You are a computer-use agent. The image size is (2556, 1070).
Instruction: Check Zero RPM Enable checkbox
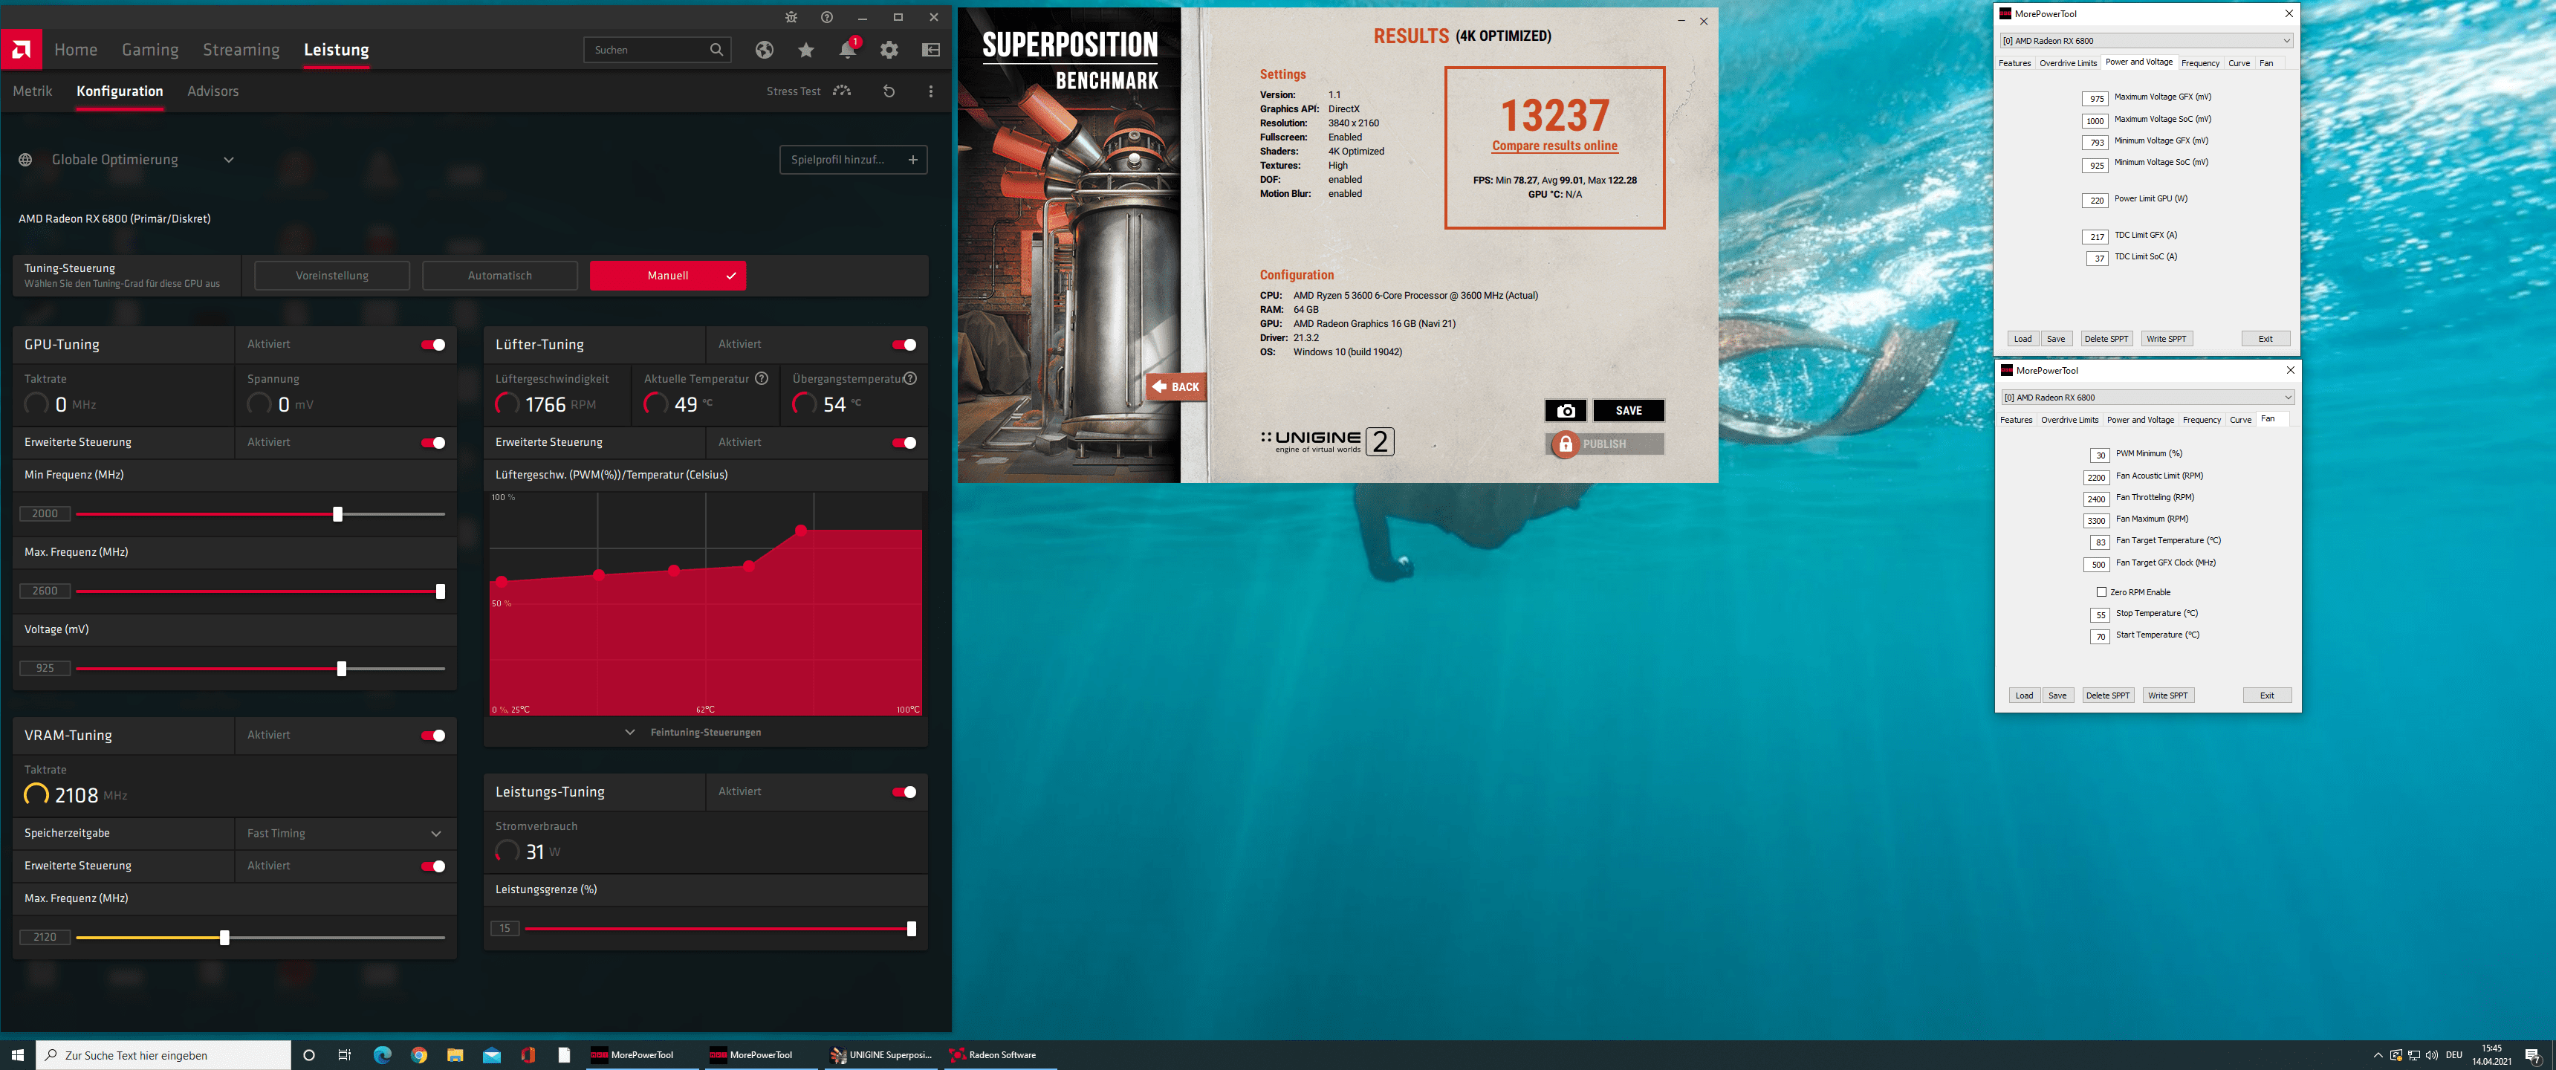tap(2101, 591)
